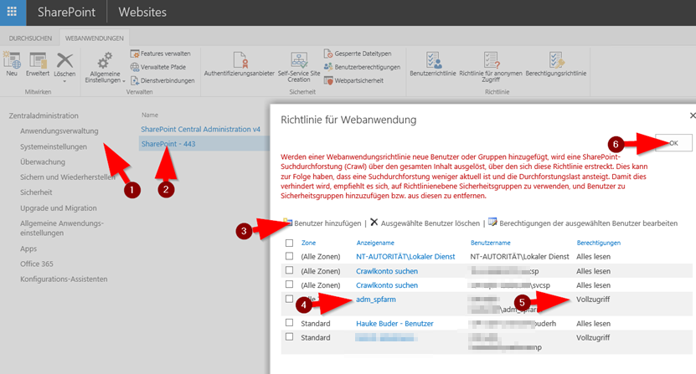Open Office 365 in sidebar
This screenshot has height=374, width=696.
point(36,264)
